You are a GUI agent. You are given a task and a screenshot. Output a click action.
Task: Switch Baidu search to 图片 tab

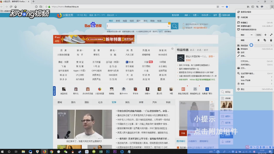tap(139, 21)
